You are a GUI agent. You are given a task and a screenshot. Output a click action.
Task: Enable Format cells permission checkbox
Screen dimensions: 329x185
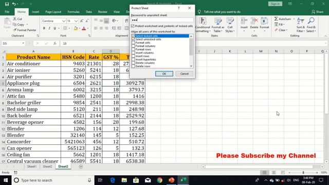133,43
